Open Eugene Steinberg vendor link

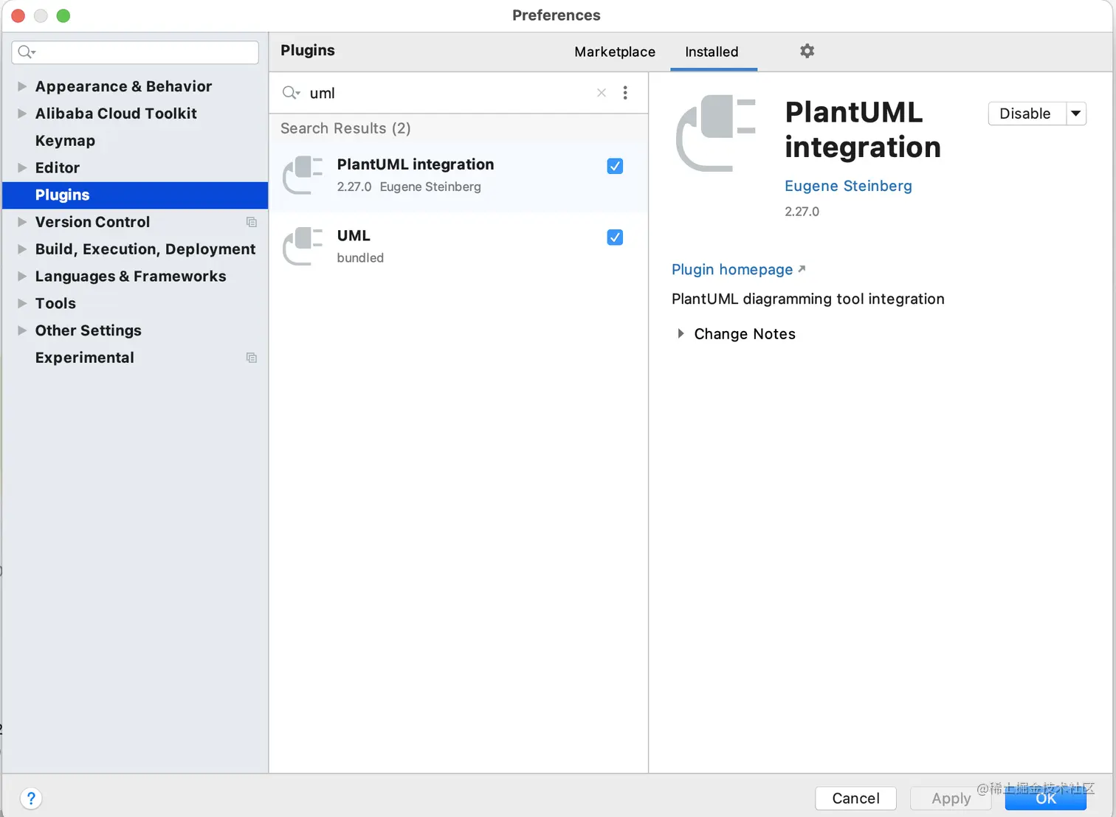(x=848, y=186)
